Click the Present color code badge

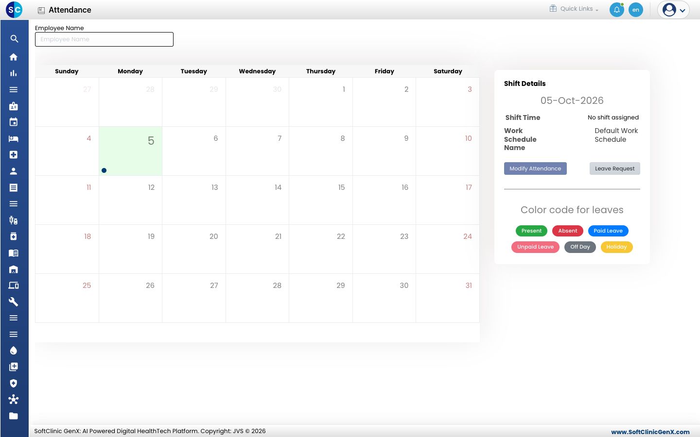click(x=531, y=231)
